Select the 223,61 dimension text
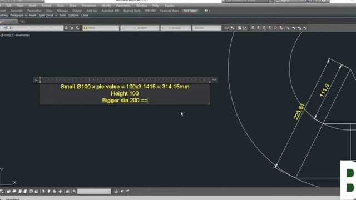The height and width of the screenshot is (200, 356). 299,112
